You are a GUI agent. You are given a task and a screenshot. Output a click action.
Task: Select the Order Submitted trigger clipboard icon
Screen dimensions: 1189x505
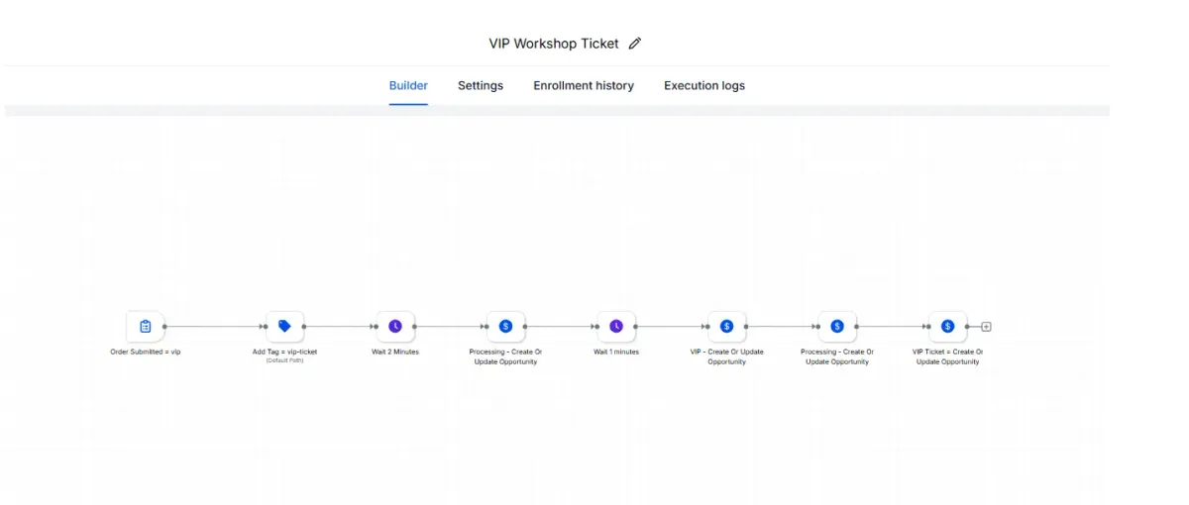click(x=146, y=326)
